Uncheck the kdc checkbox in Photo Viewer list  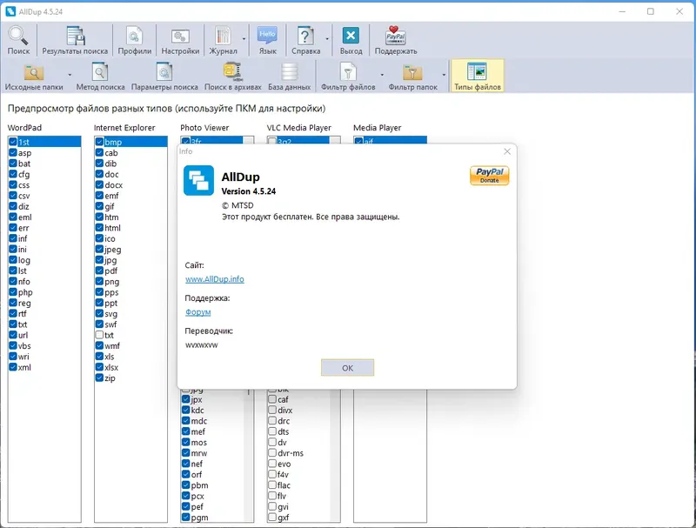tap(186, 410)
